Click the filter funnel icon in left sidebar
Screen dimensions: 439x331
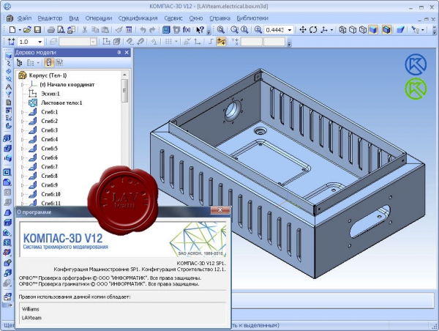coord(8,94)
